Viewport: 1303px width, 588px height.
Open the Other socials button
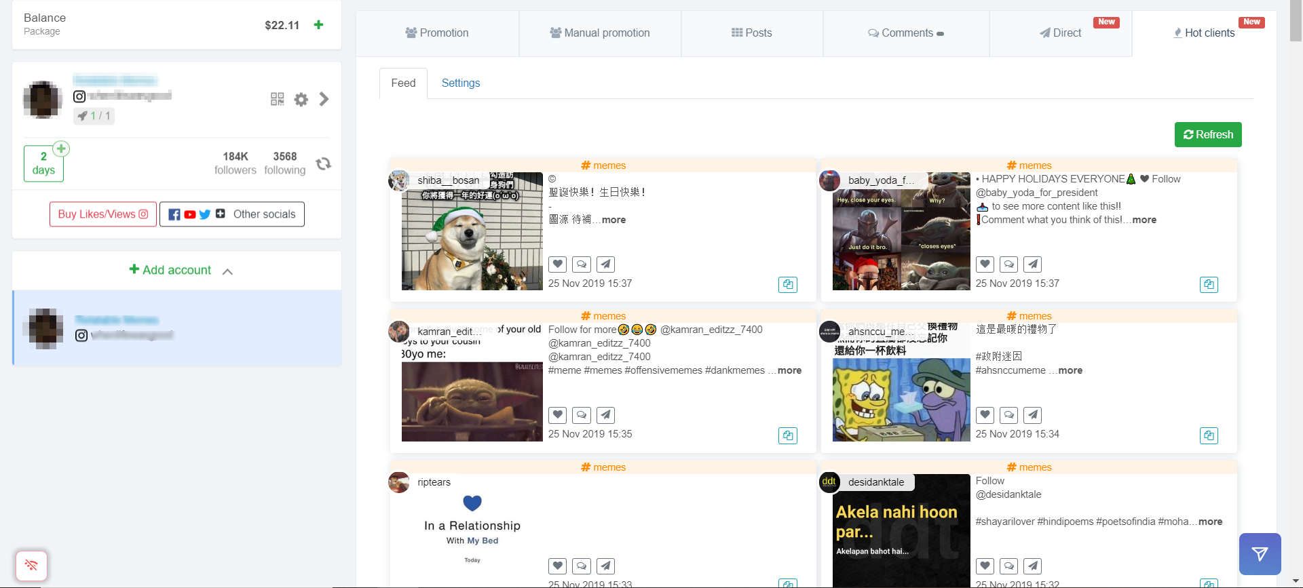(232, 214)
